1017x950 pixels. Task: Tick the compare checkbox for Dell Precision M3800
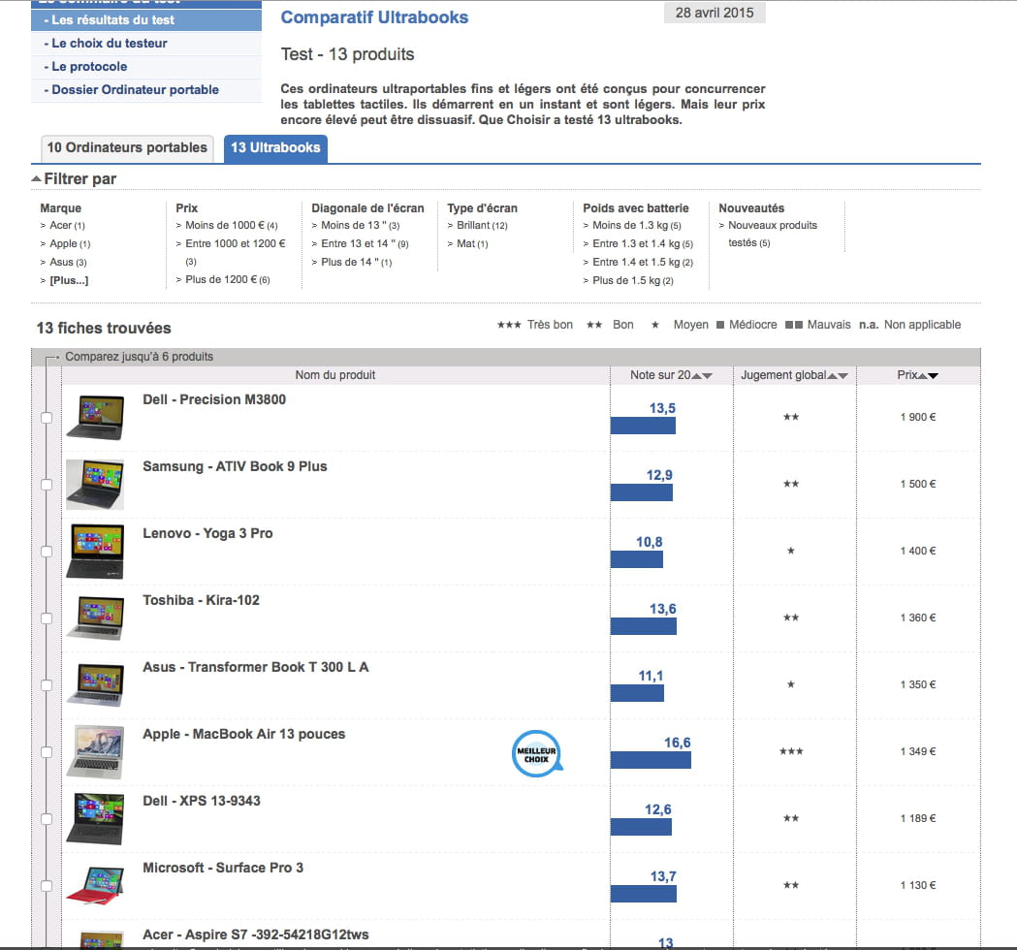(x=47, y=418)
